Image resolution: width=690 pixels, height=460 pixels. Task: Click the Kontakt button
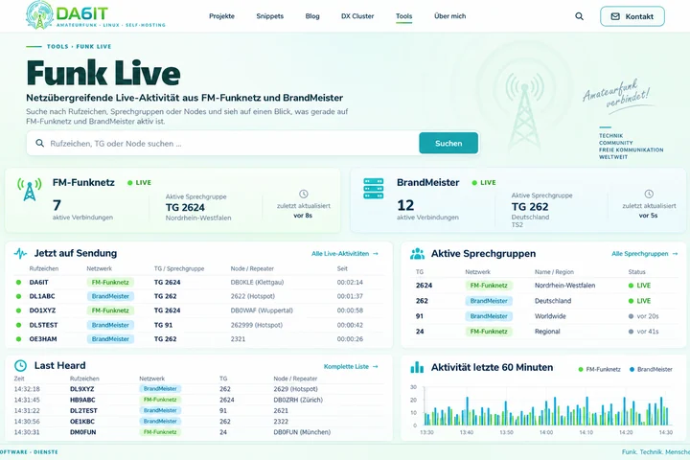coord(632,16)
